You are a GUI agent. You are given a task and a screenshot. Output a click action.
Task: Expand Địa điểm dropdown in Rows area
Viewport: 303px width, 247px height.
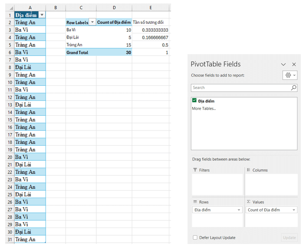tap(239, 210)
